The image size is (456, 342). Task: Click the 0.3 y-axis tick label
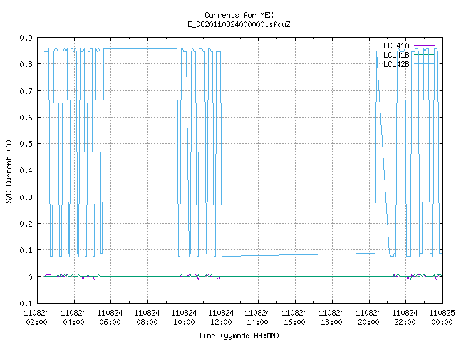[26, 197]
